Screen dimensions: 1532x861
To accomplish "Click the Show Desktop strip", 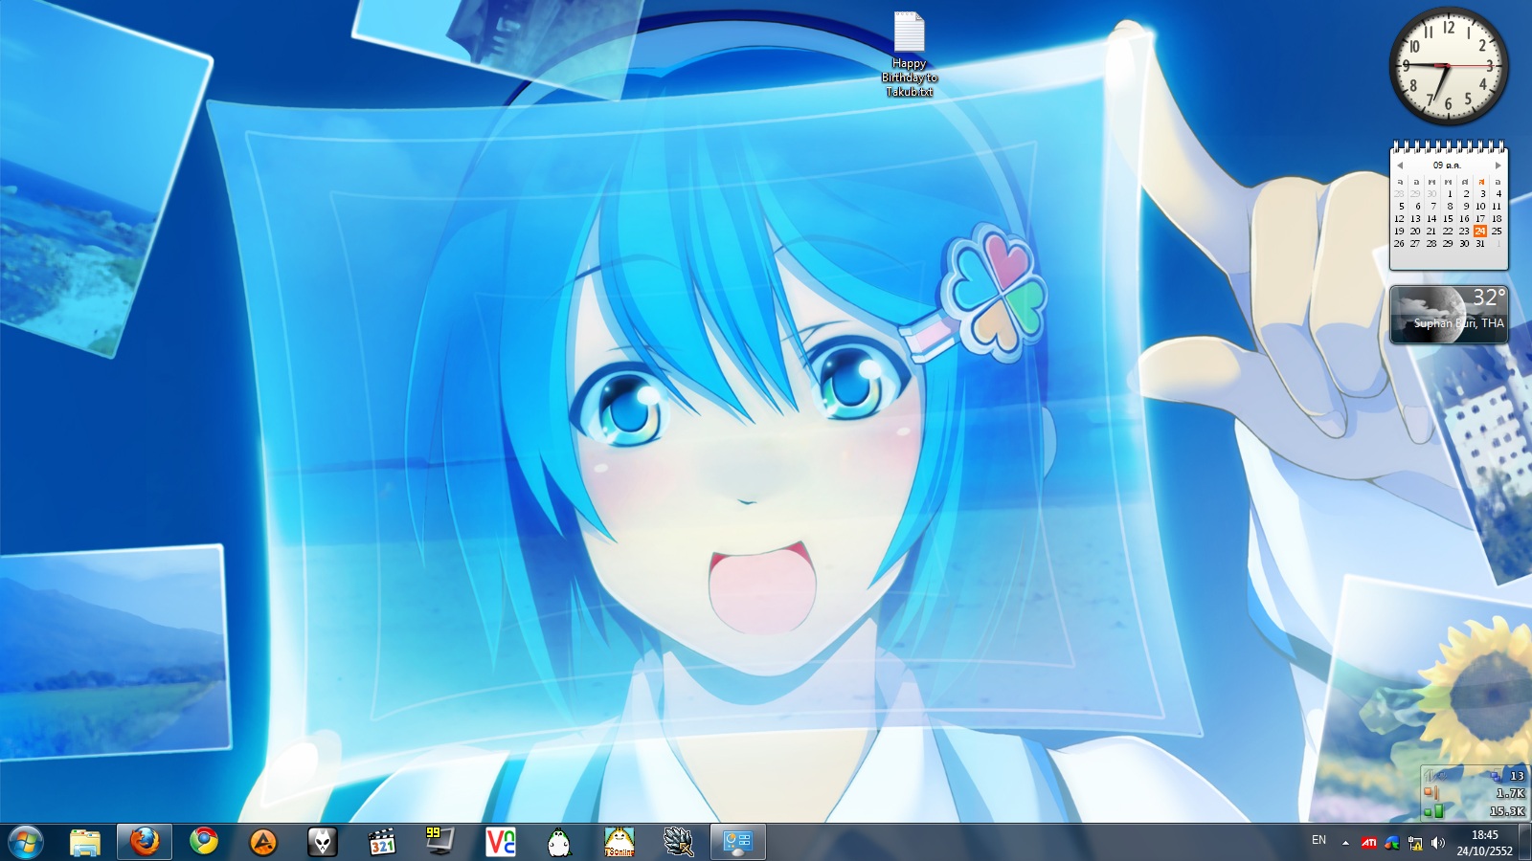I will [x=1524, y=842].
